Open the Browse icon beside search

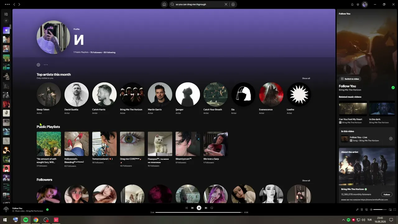pos(233,4)
